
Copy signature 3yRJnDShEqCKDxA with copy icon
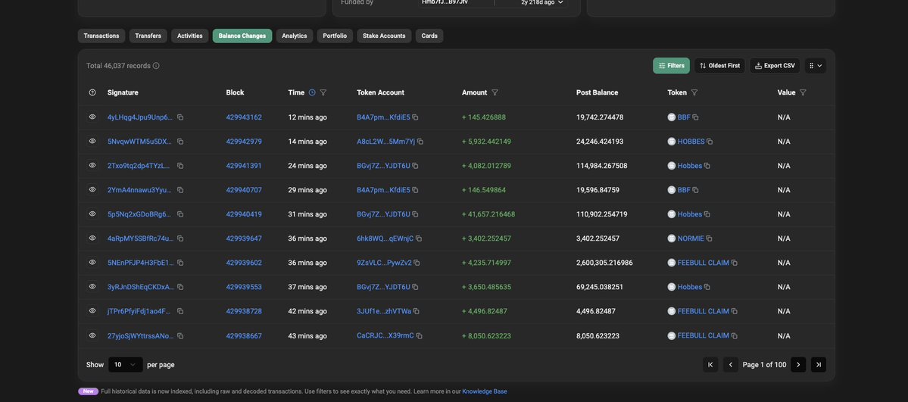(180, 288)
